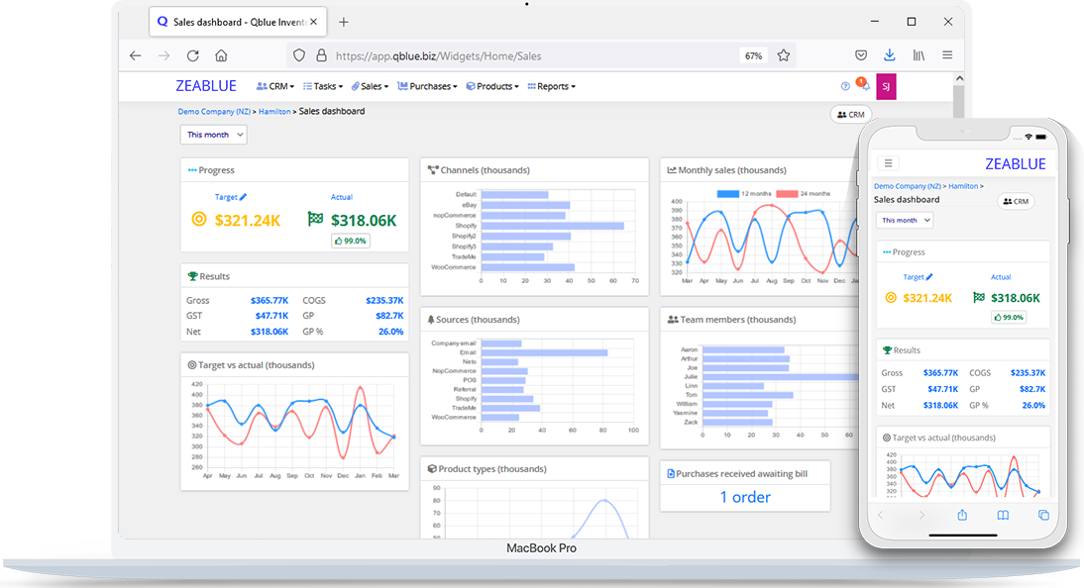This screenshot has width=1084, height=588.
Task: Click phone Net value $318.06K
Action: point(940,406)
